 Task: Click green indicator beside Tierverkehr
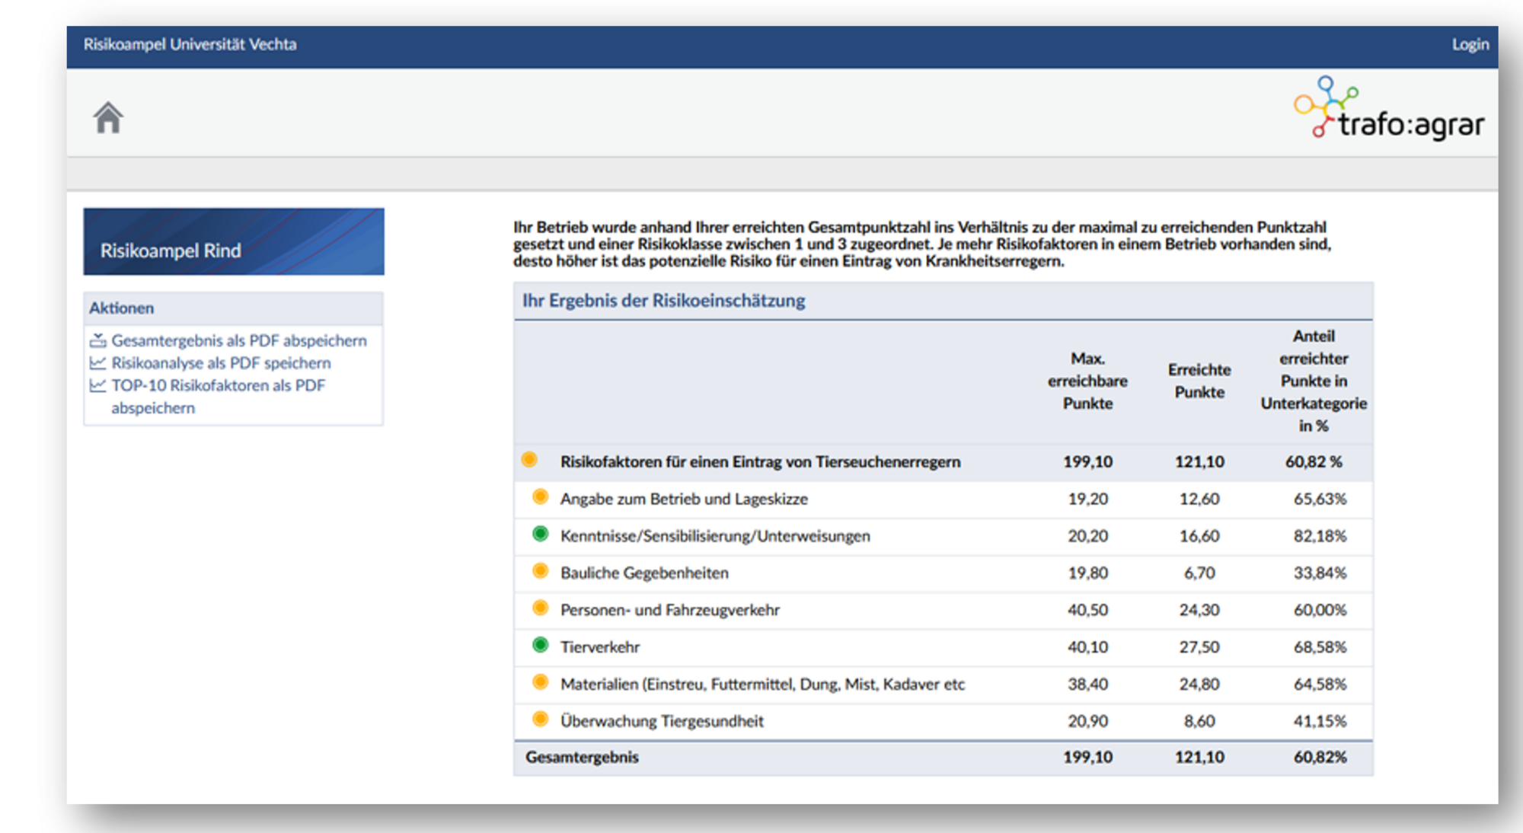540,646
